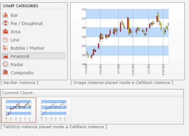
Task: Select the Bar category label
Action: (14, 15)
